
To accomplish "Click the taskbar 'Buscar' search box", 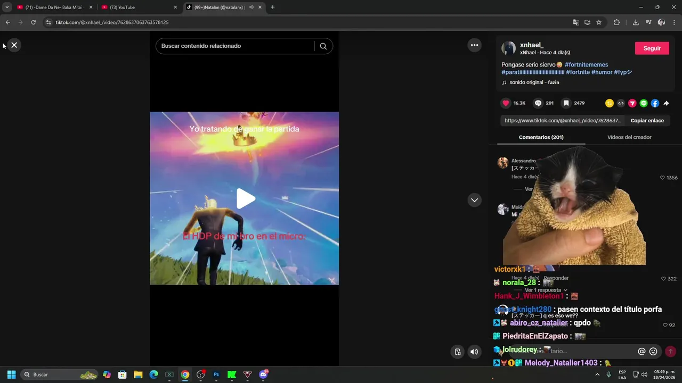I will [60, 374].
